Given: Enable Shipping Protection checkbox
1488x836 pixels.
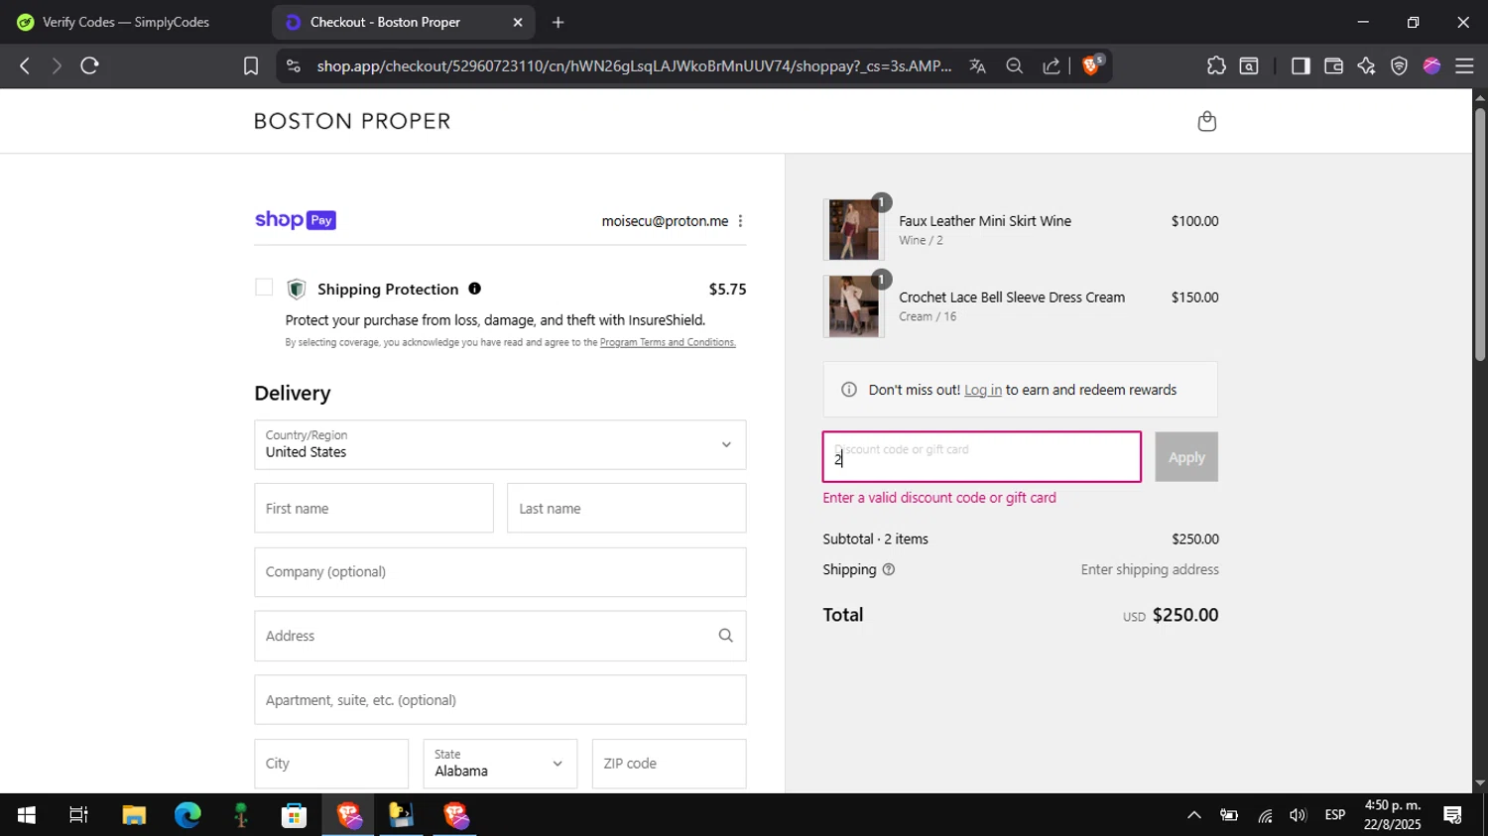Looking at the screenshot, I should pos(264,288).
